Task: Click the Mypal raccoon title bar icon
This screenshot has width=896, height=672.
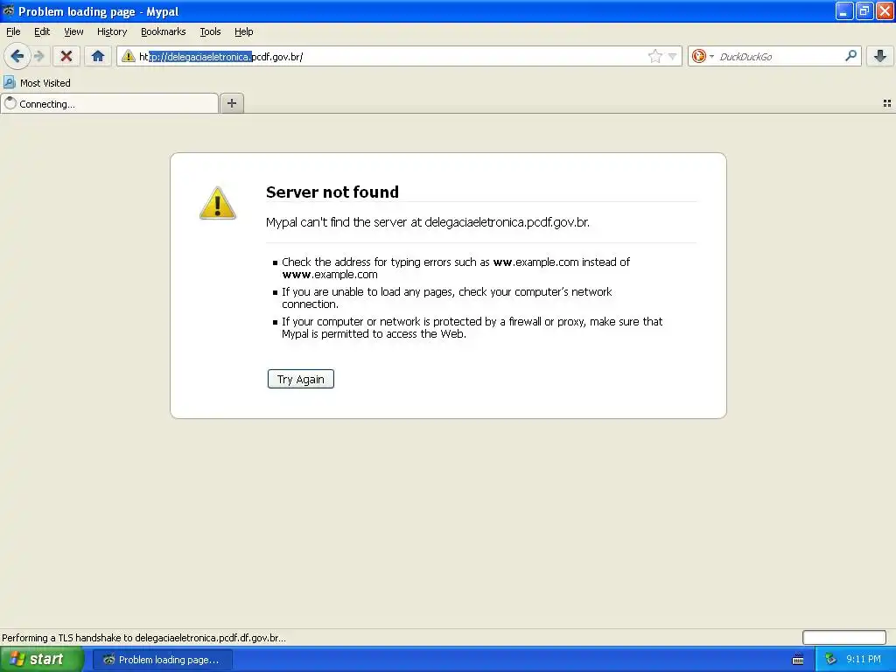Action: (x=9, y=10)
